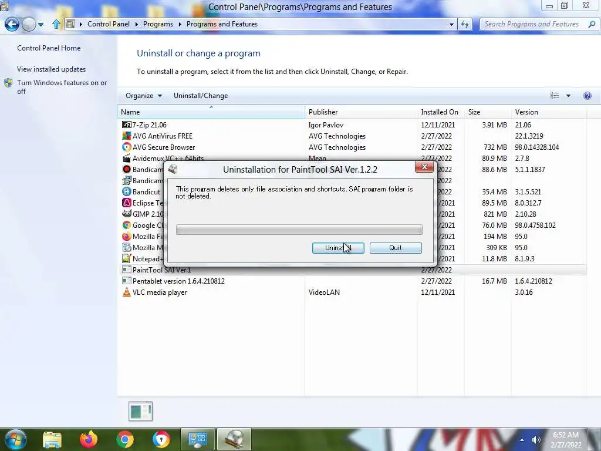Open the Windows Start button
Screen dimensions: 601x451
pos(15,439)
